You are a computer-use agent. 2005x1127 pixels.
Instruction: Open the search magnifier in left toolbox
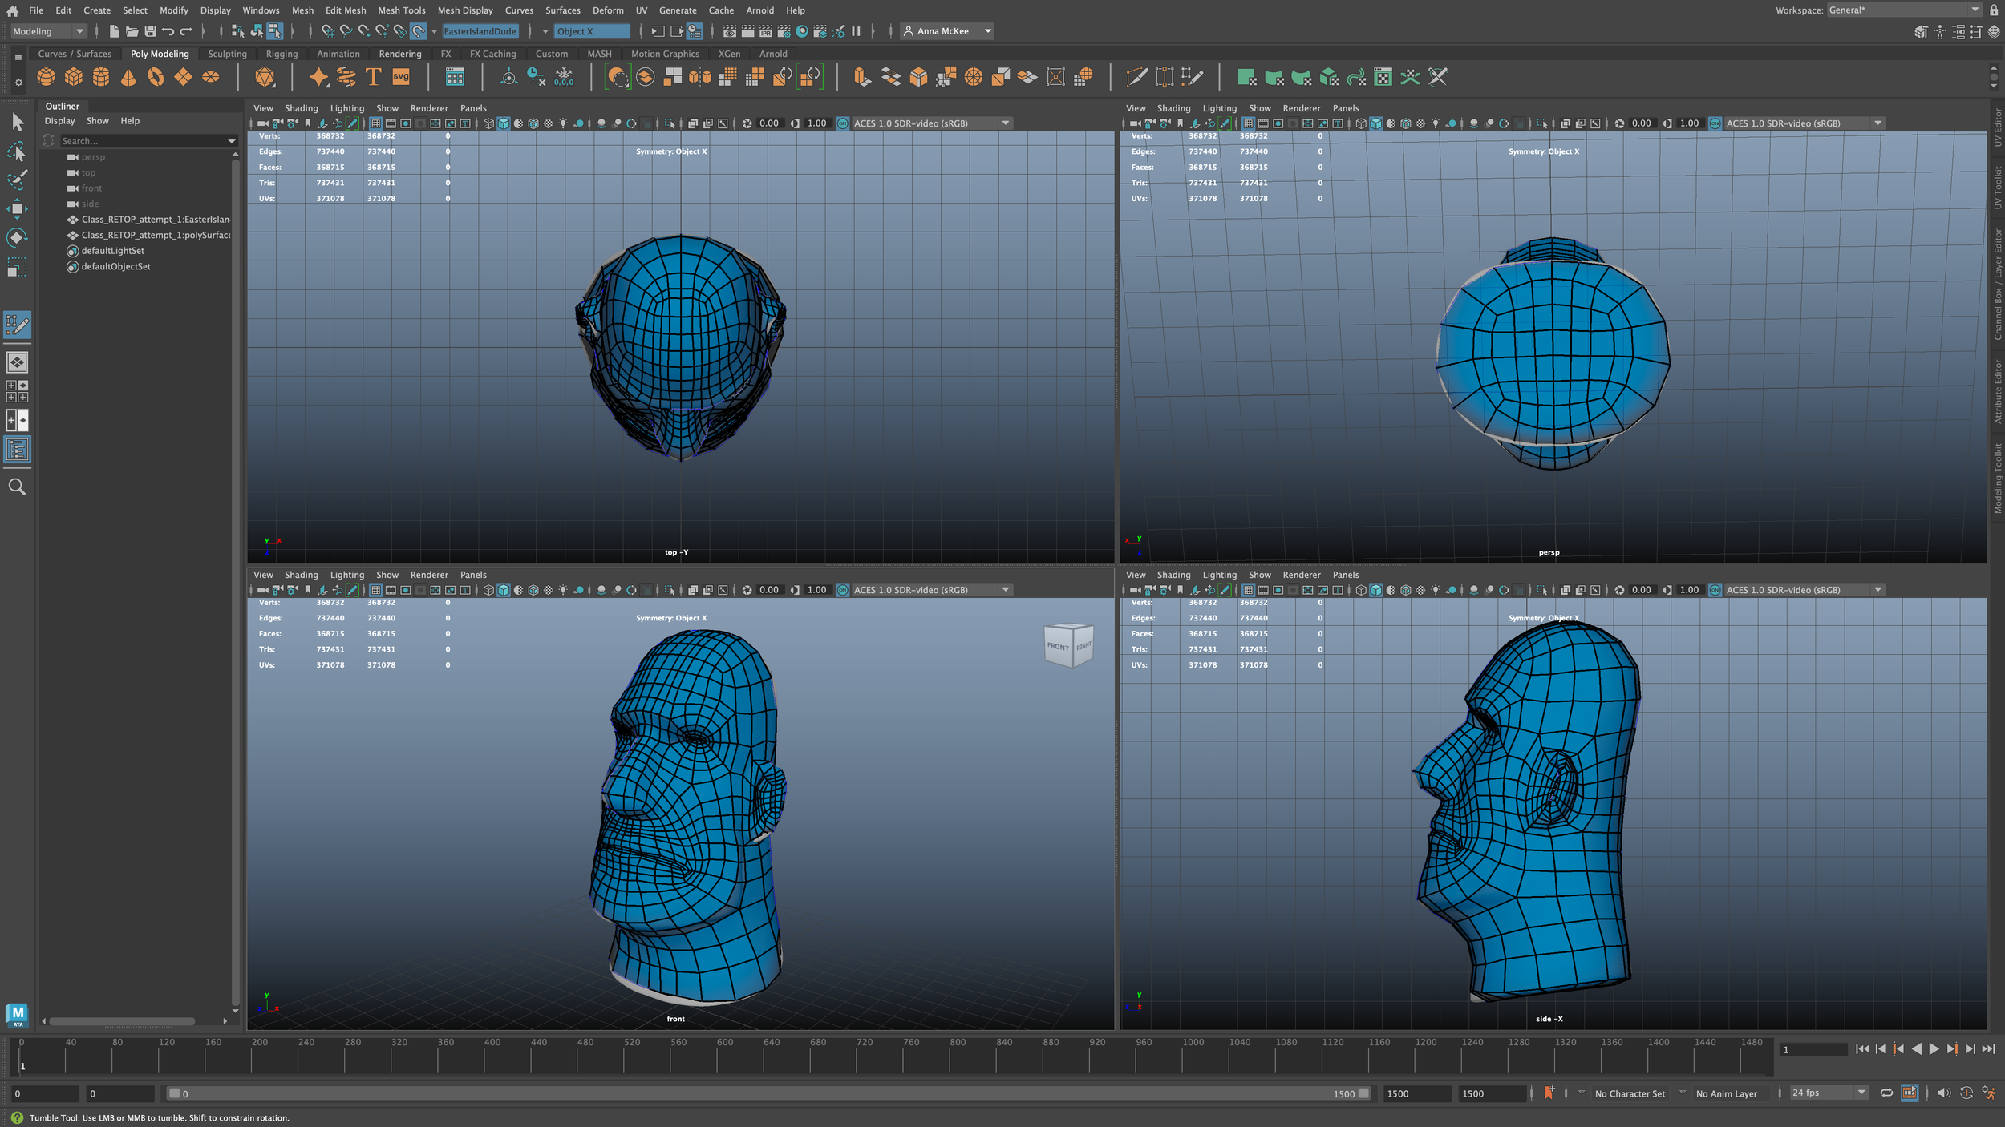(17, 487)
